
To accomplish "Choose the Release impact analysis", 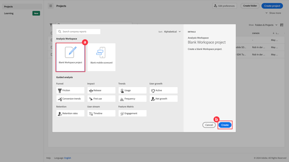I will pyautogui.click(x=101, y=90).
